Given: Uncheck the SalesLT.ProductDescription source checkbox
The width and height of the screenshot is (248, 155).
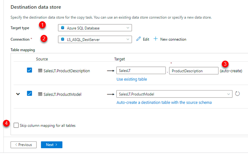Looking at the screenshot, I should 29,70.
